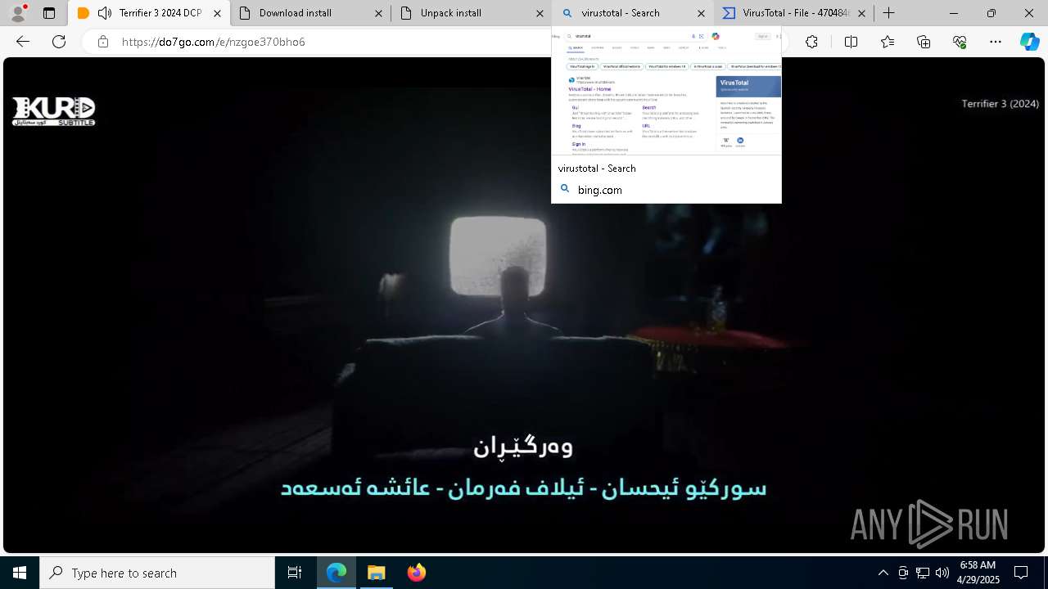
Task: Mute the Terrifier 3 tab audio icon
Action: click(x=105, y=13)
